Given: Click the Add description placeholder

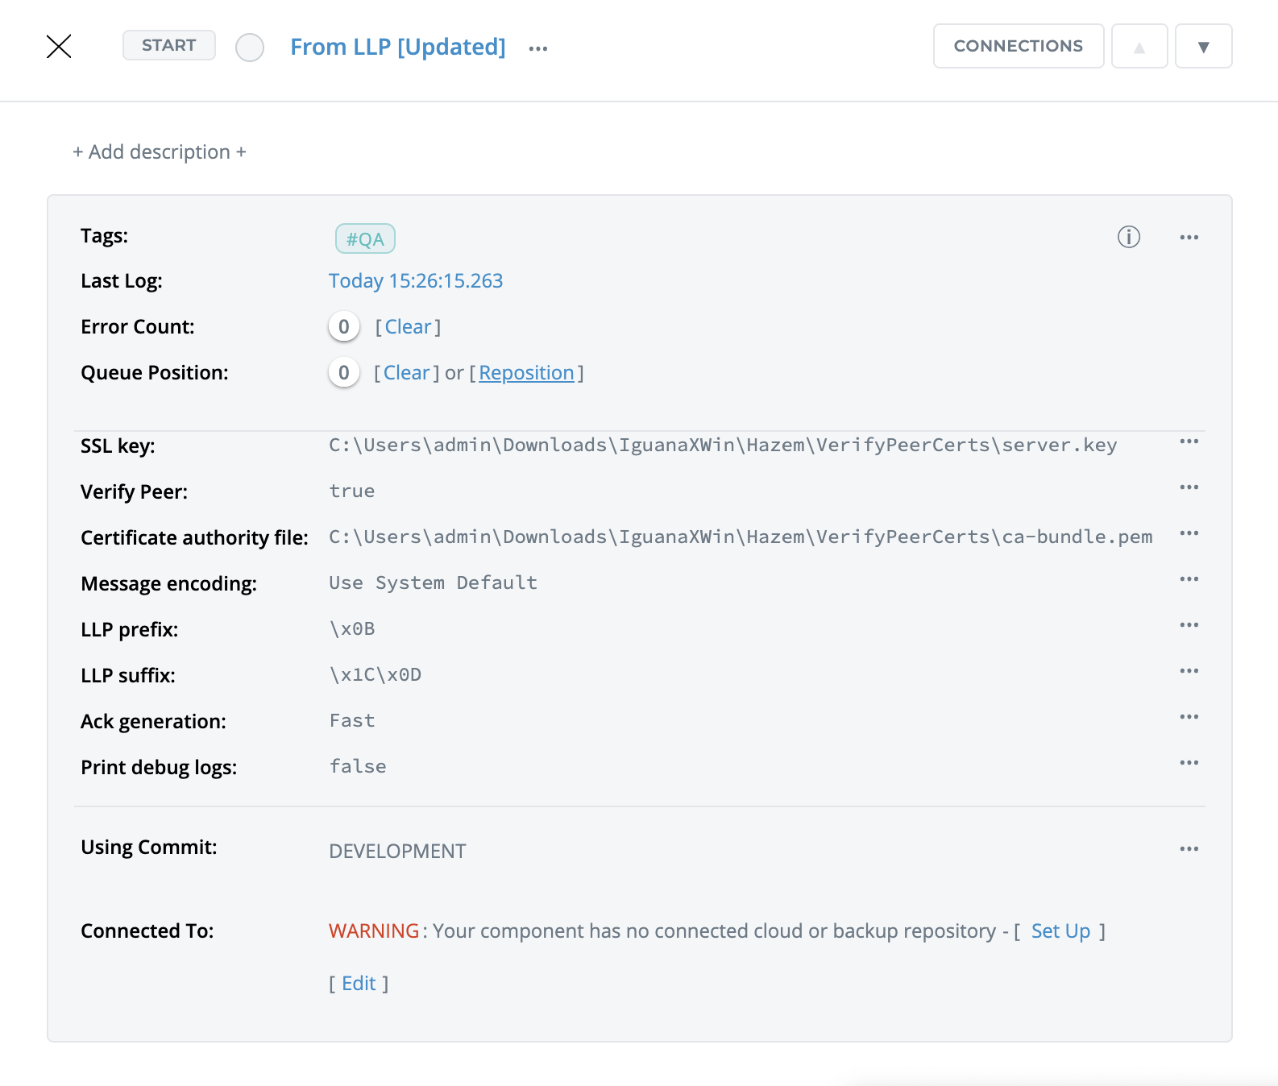Looking at the screenshot, I should [x=160, y=151].
